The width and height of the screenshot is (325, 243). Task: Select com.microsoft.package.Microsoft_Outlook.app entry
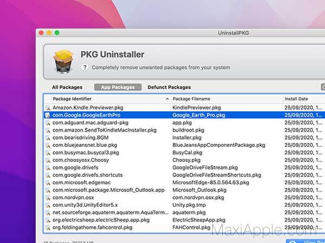(109, 190)
